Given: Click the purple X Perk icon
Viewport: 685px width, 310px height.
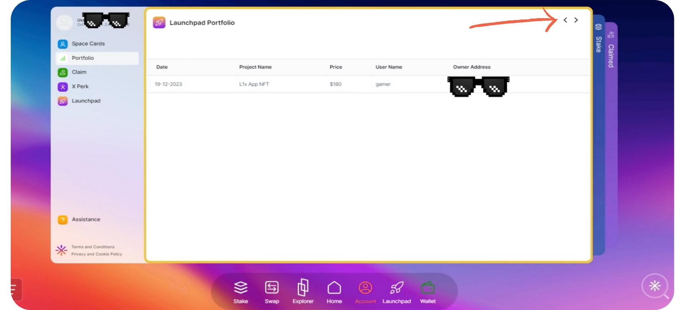Looking at the screenshot, I should pyautogui.click(x=63, y=87).
